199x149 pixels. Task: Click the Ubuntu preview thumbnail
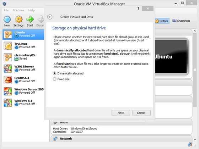click(x=171, y=57)
